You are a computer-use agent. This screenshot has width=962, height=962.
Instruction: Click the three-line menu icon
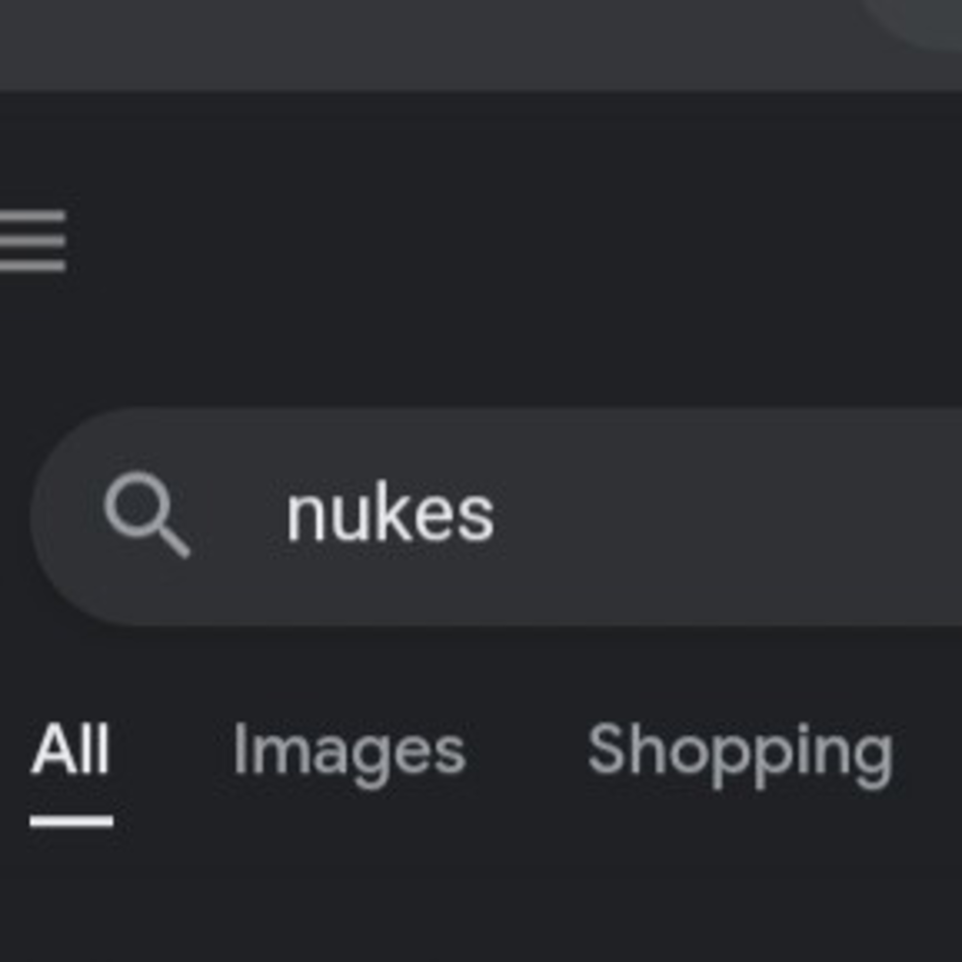pyautogui.click(x=33, y=241)
